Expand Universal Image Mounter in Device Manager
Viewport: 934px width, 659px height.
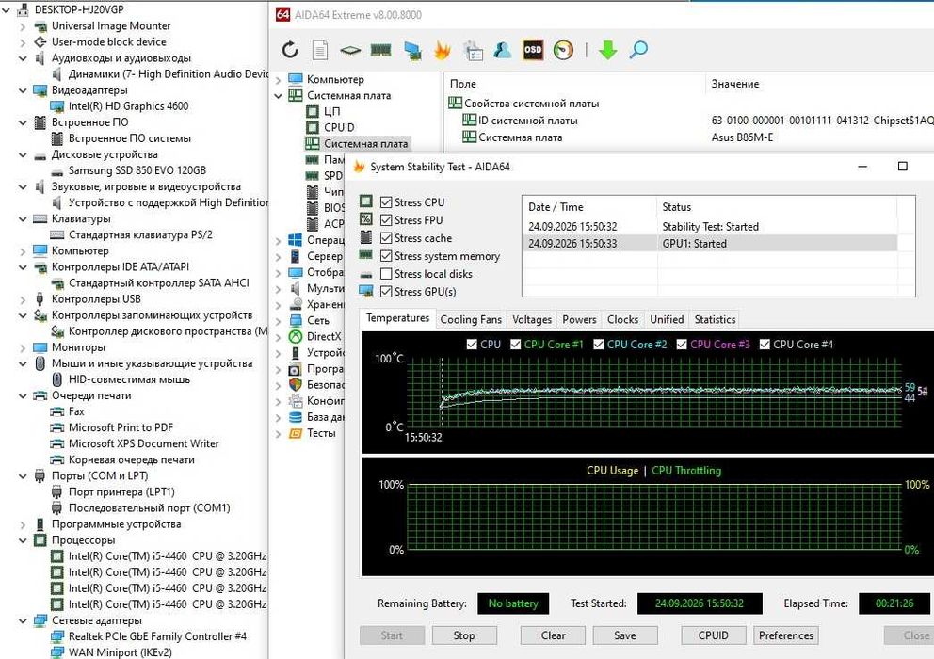pyautogui.click(x=23, y=26)
